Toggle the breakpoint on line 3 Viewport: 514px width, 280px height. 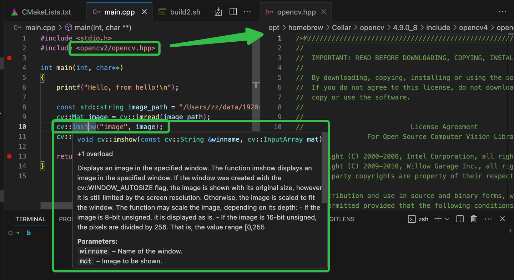pyautogui.click(x=9, y=58)
